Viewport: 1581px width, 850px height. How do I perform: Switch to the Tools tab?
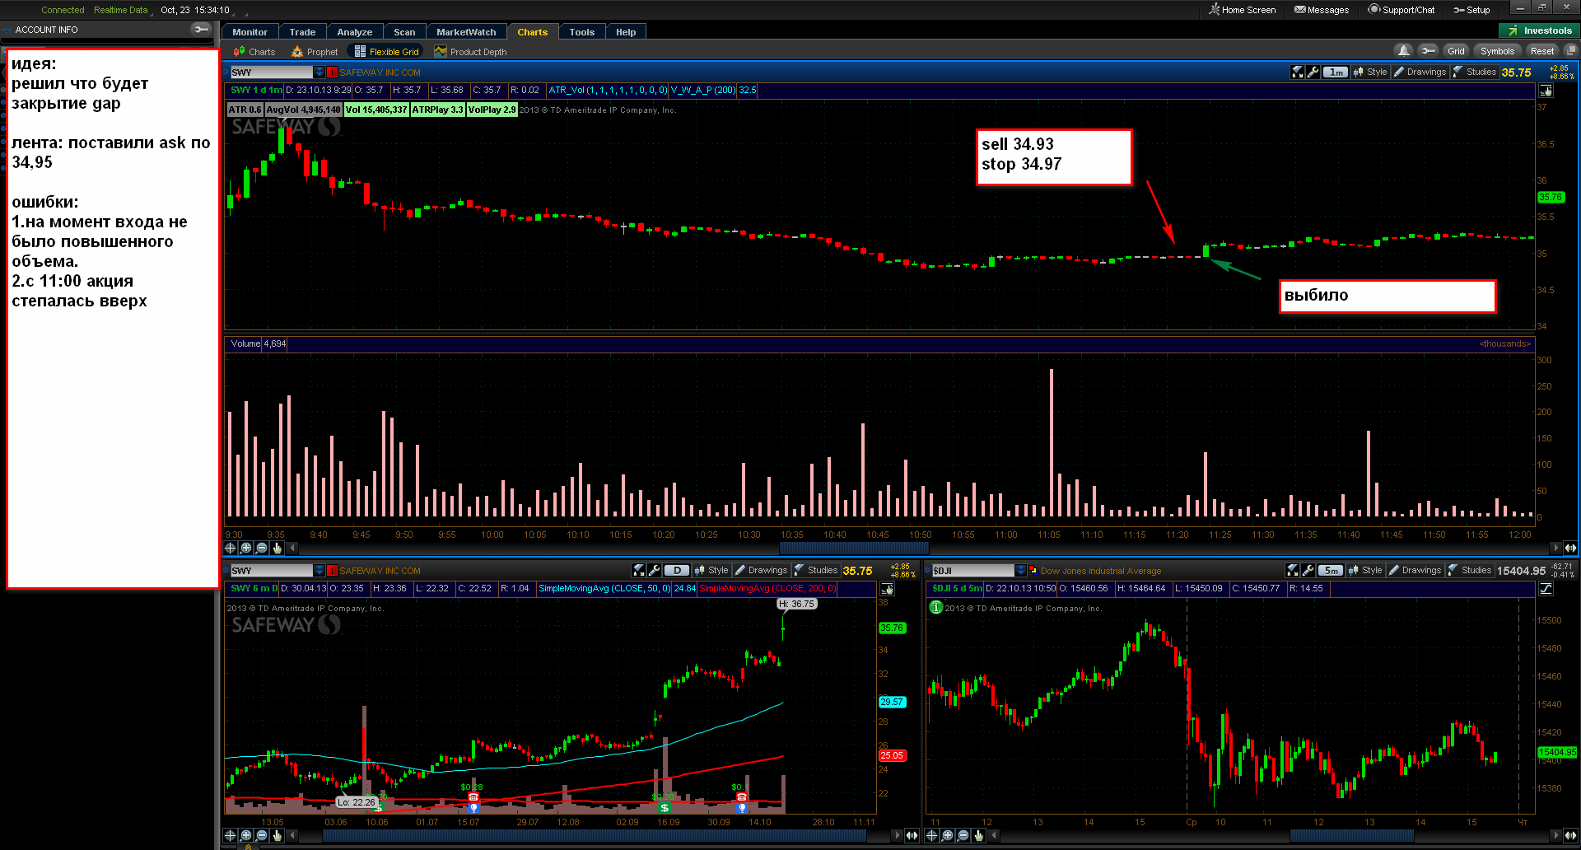[581, 32]
